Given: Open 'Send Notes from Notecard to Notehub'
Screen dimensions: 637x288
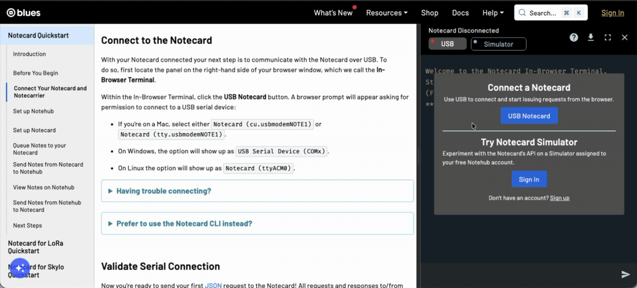Looking at the screenshot, I should (x=48, y=168).
